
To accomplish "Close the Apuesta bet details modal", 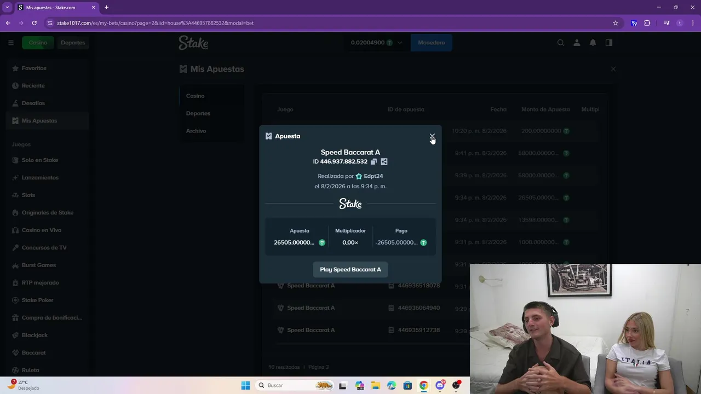I will 432,136.
